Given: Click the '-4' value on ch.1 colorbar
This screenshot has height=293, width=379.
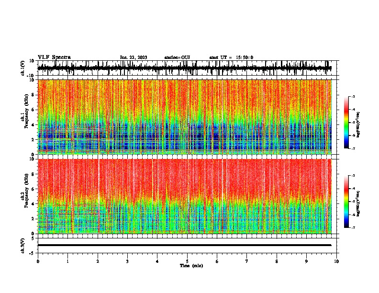Looking at the screenshot, I should (x=353, y=110).
